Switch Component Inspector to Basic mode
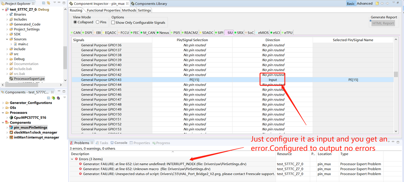This screenshot has height=182, width=404. tap(350, 4)
